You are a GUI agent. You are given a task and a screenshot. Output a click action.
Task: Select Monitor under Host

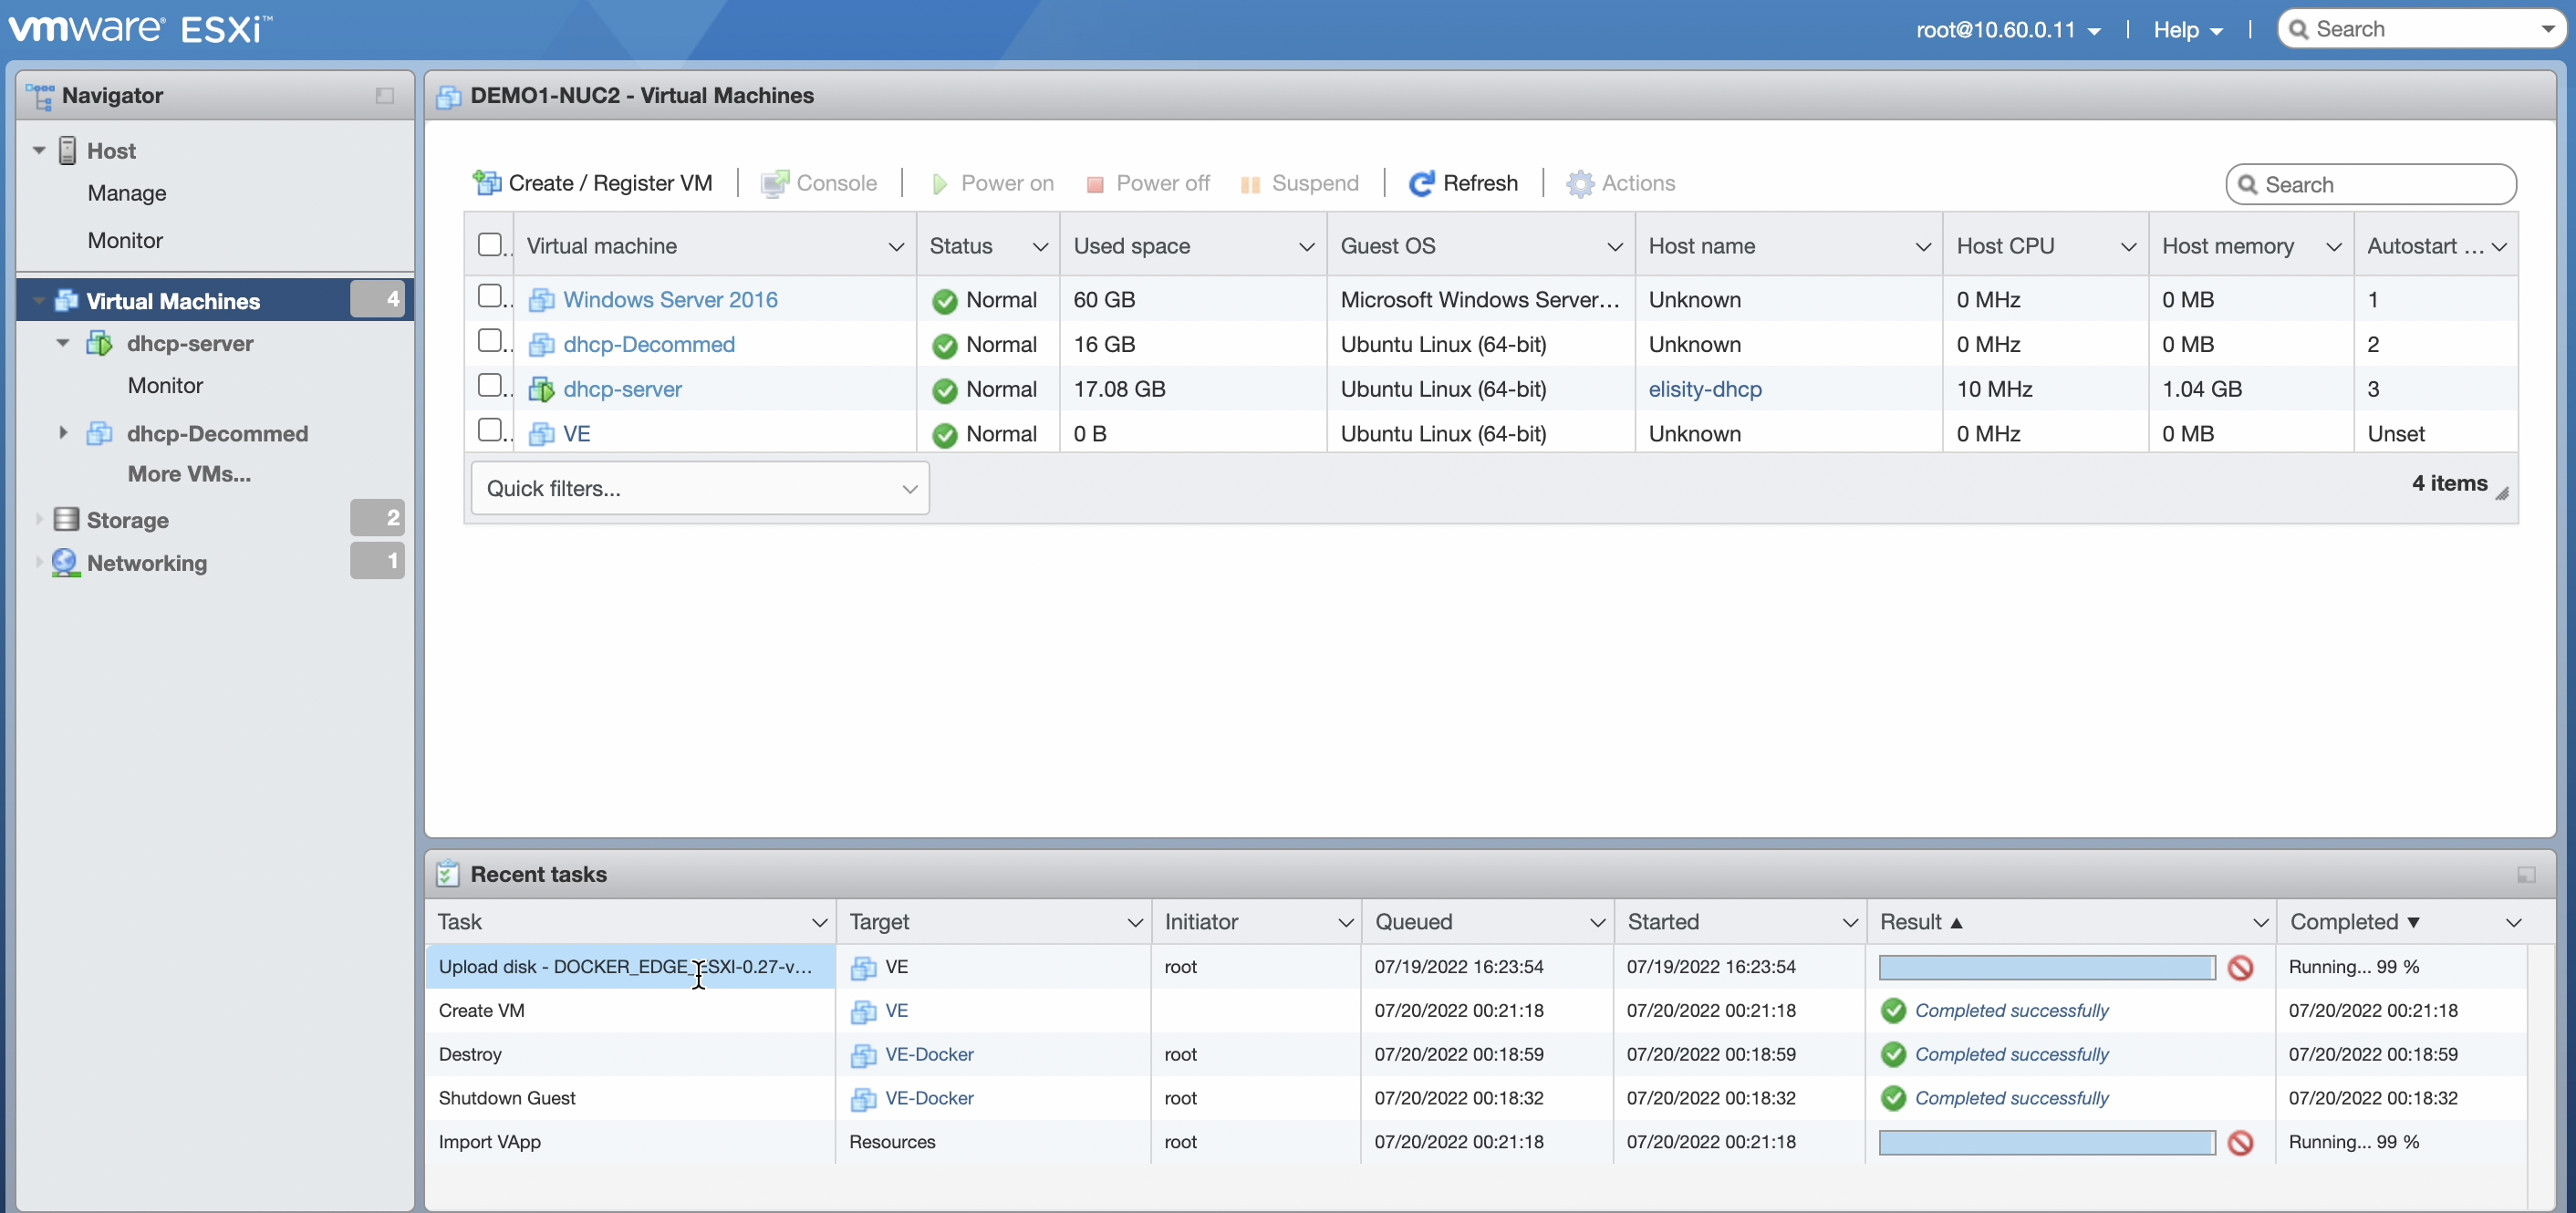(125, 240)
